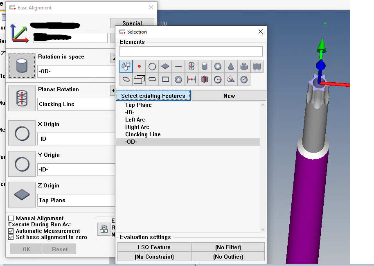Select Right Arc in the features list

click(x=188, y=127)
